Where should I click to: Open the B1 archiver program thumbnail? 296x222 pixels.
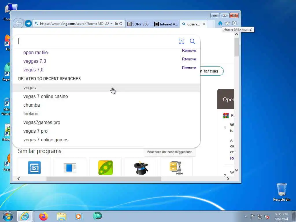[34, 168]
